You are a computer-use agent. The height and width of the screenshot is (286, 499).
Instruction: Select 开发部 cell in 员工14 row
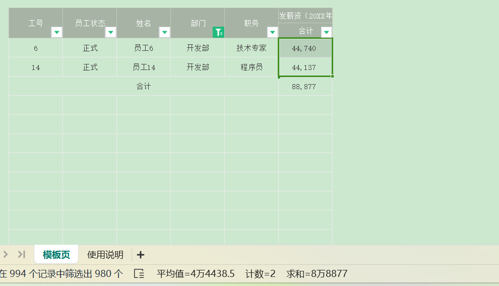[x=197, y=67]
